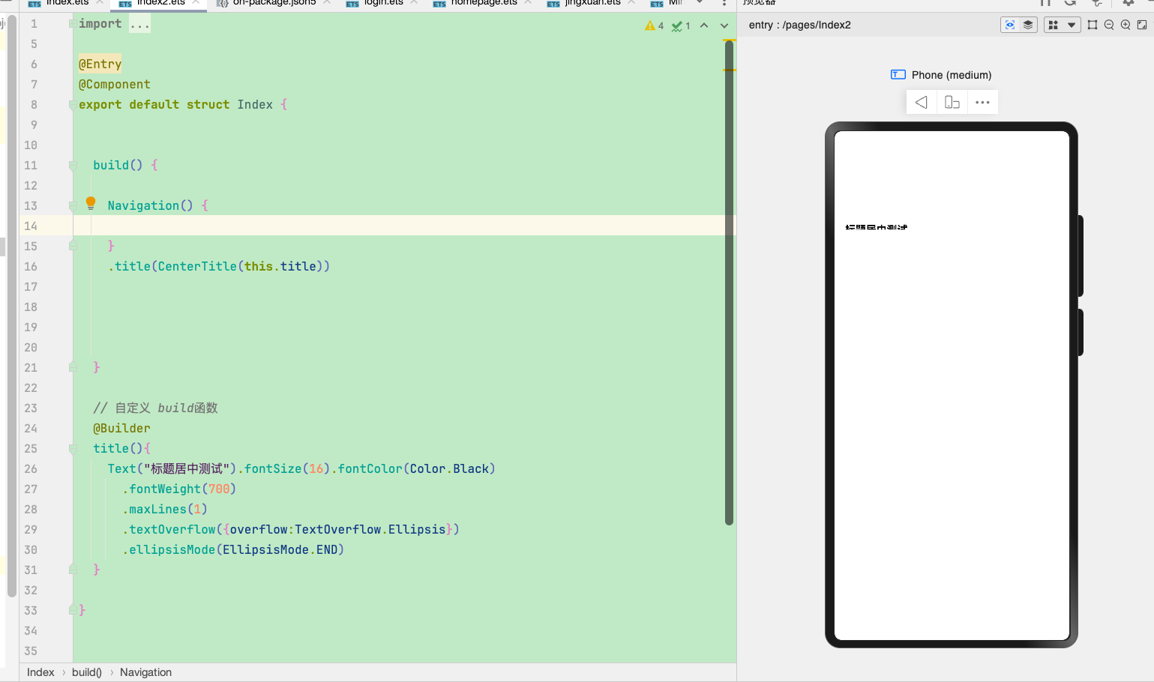Click the empty highlighted line 14 in editor
This screenshot has width=1154, height=682.
click(x=404, y=226)
